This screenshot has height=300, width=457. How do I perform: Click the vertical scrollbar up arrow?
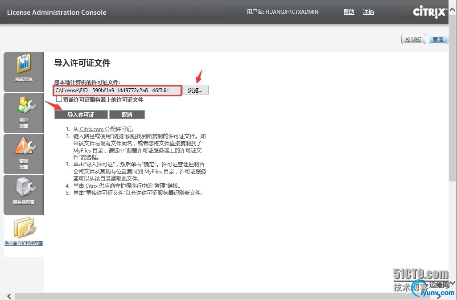pos(453,10)
